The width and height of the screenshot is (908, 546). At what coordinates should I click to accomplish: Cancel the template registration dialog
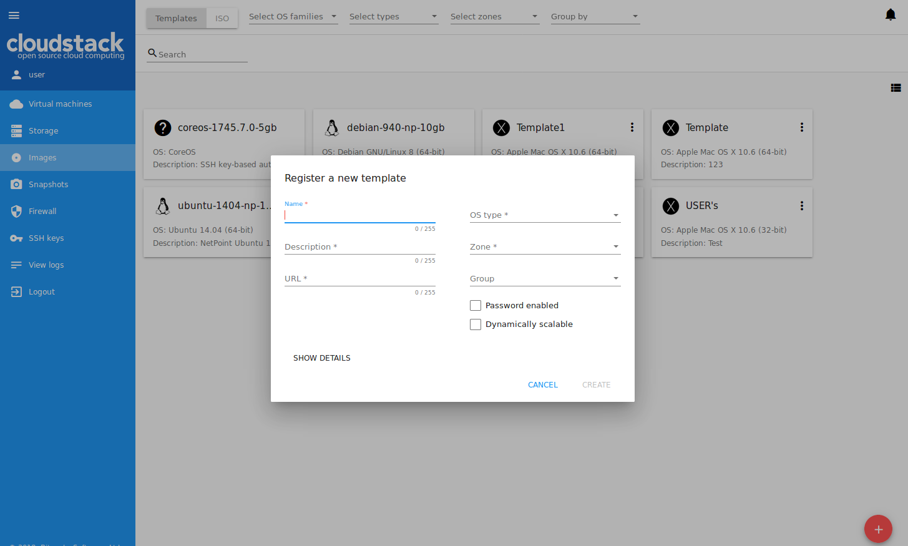[543, 385]
